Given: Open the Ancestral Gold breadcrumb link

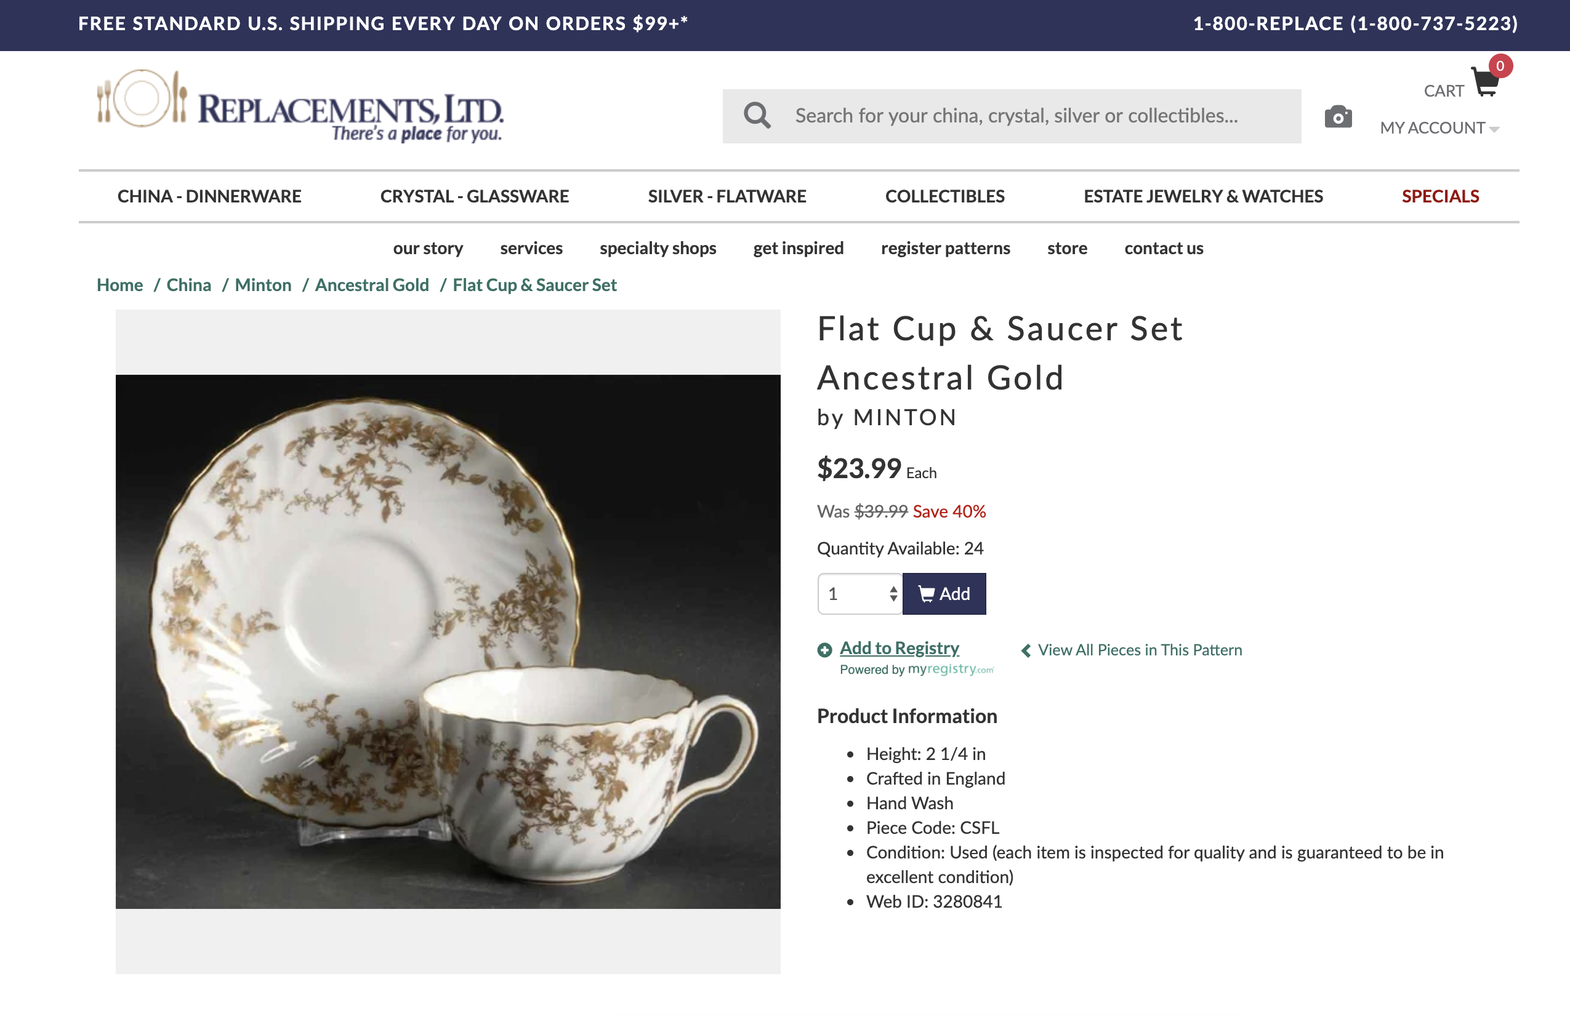Looking at the screenshot, I should coord(371,285).
